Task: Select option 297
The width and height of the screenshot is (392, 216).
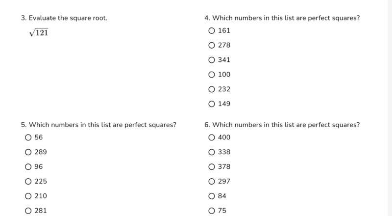Action: [x=212, y=182]
